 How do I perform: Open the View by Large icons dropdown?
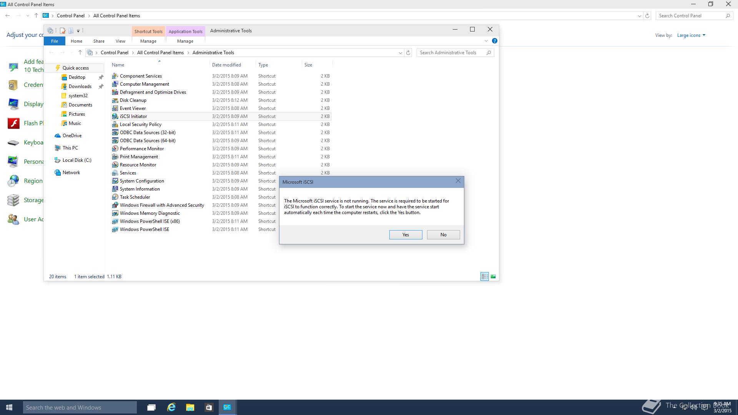pos(691,35)
